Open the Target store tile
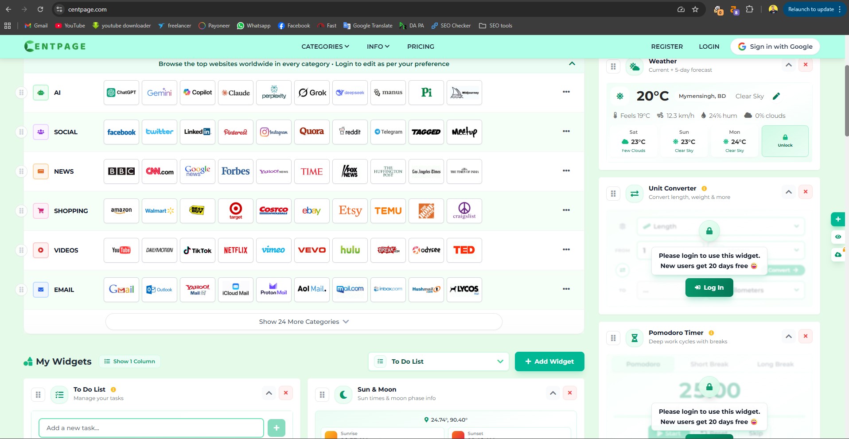849x439 pixels. (x=236, y=211)
